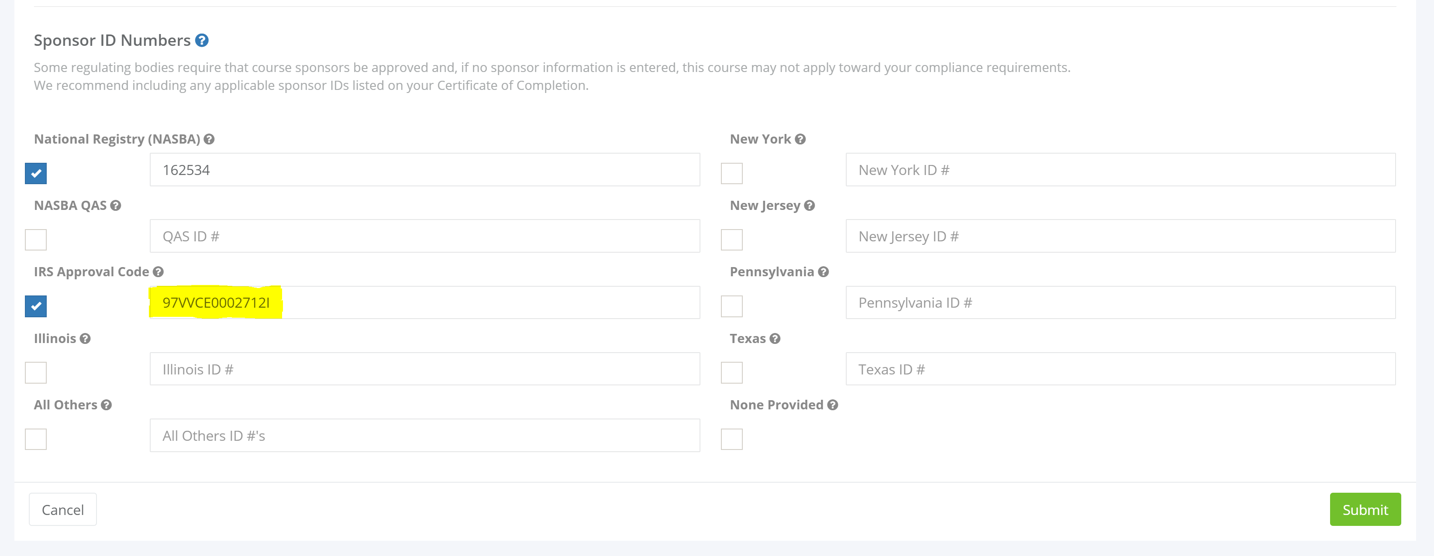Click the sentence starting 'We recommend including'
The width and height of the screenshot is (1434, 556).
tap(311, 85)
